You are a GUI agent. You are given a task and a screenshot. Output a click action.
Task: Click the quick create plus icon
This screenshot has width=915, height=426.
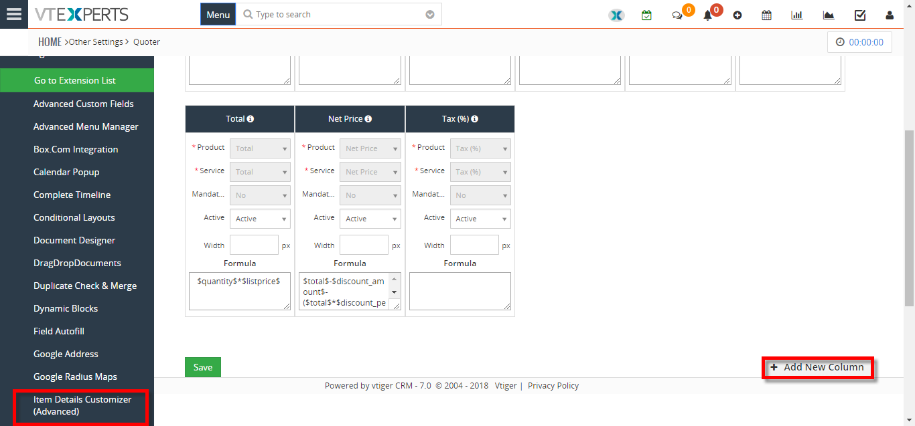737,15
